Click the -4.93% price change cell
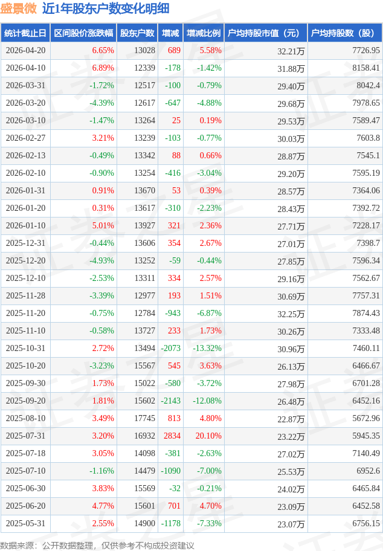Image resolution: width=383 pixels, height=551 pixels. (x=101, y=261)
